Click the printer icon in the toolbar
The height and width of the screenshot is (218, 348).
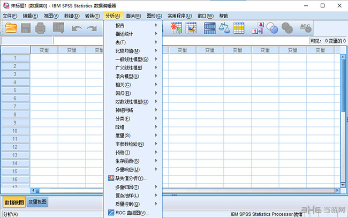click(40, 28)
